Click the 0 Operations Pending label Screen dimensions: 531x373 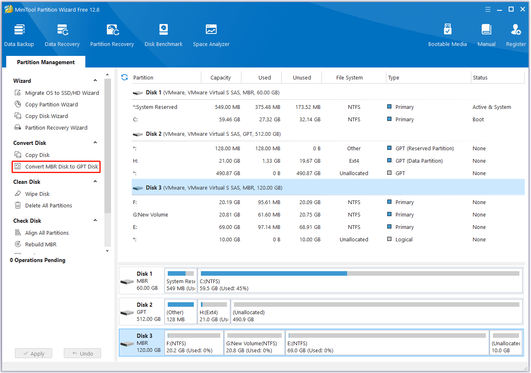(38, 260)
